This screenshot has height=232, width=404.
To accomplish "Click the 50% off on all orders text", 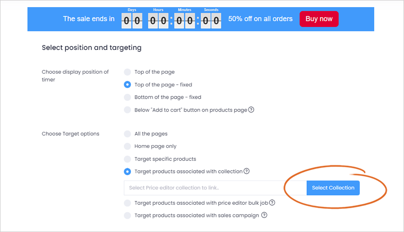I will [x=260, y=19].
